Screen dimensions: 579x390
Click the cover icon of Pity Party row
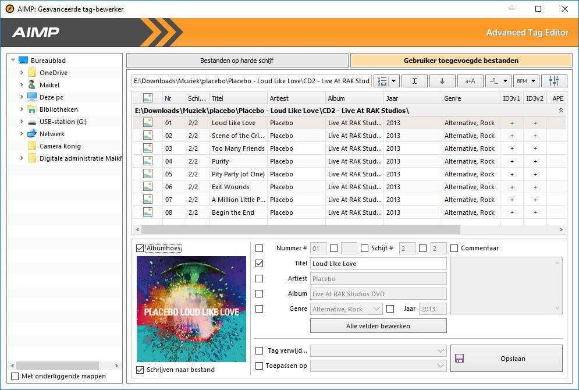[x=148, y=173]
